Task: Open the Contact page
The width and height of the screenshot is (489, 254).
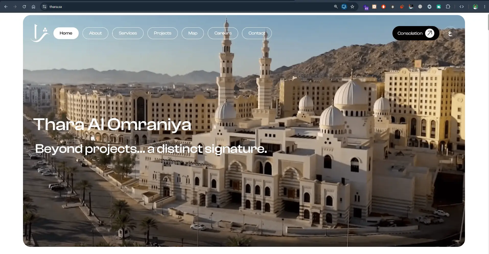Action: [257, 33]
